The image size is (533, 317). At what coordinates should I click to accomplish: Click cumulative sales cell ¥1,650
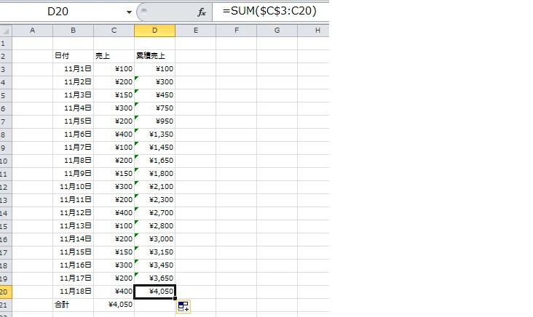(154, 161)
